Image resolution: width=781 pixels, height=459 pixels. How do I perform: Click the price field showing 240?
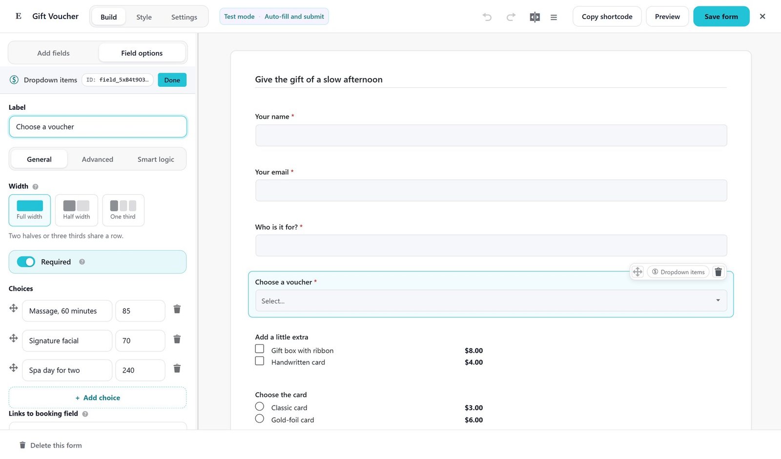click(140, 370)
